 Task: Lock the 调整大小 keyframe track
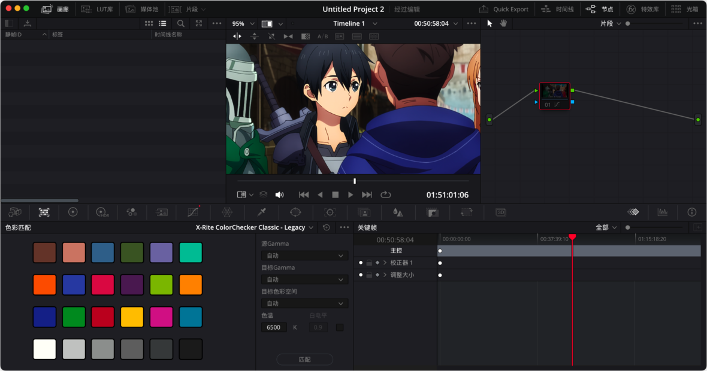coord(370,275)
